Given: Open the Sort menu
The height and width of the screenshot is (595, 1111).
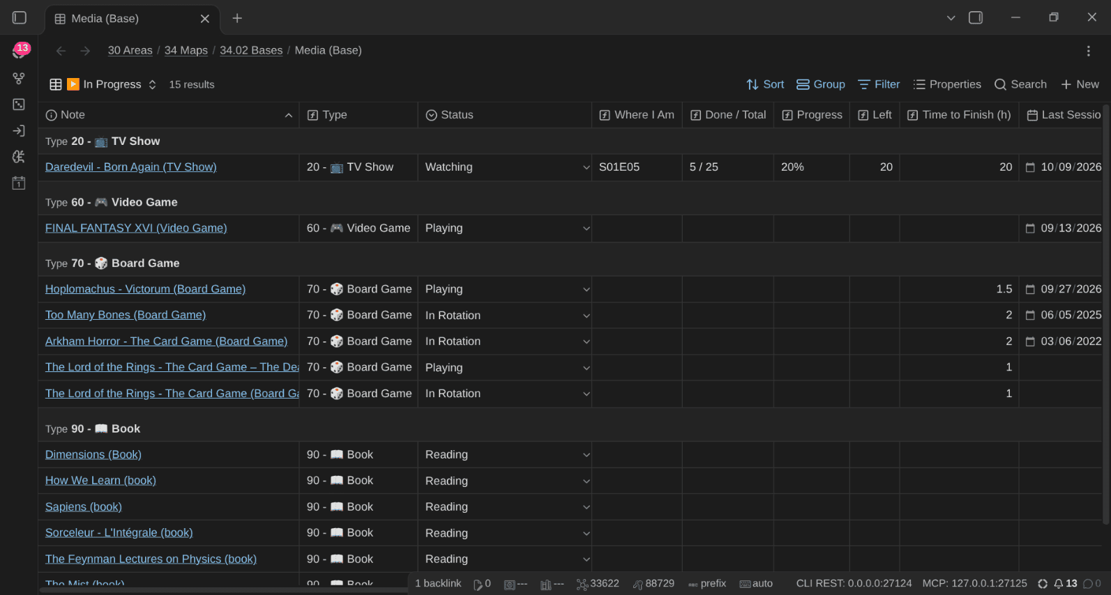Looking at the screenshot, I should pyautogui.click(x=765, y=84).
